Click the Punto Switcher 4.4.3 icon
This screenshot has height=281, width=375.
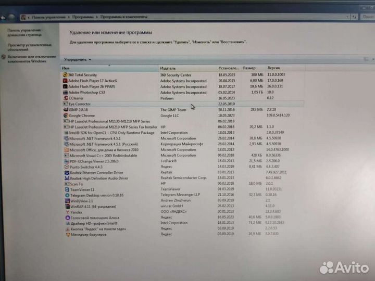(x=67, y=167)
